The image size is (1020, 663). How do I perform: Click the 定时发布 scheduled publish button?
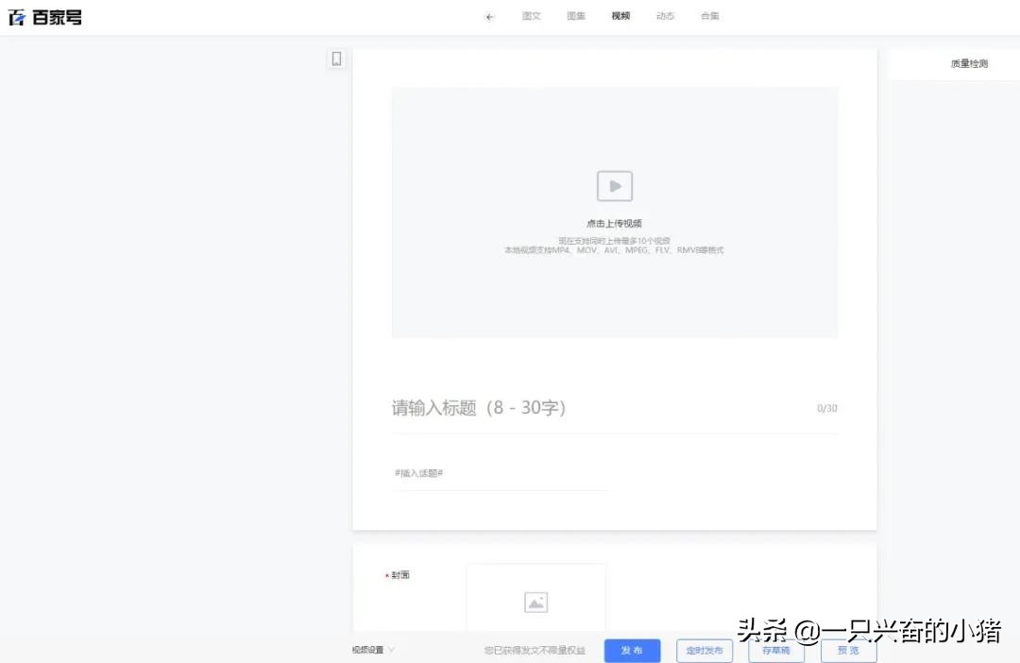[704, 651]
